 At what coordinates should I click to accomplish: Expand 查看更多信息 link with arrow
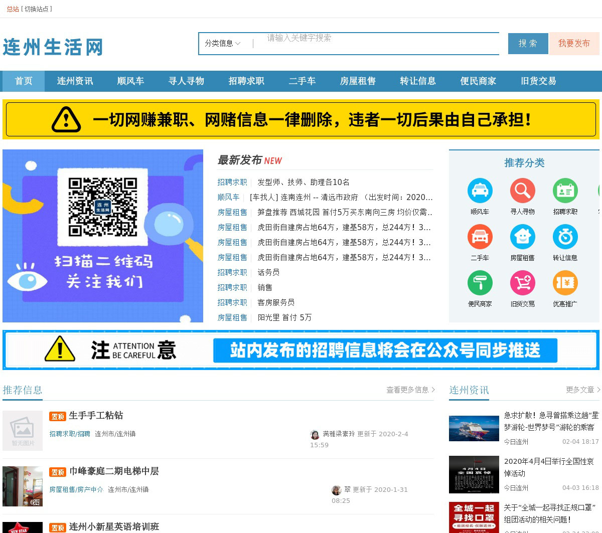[410, 390]
